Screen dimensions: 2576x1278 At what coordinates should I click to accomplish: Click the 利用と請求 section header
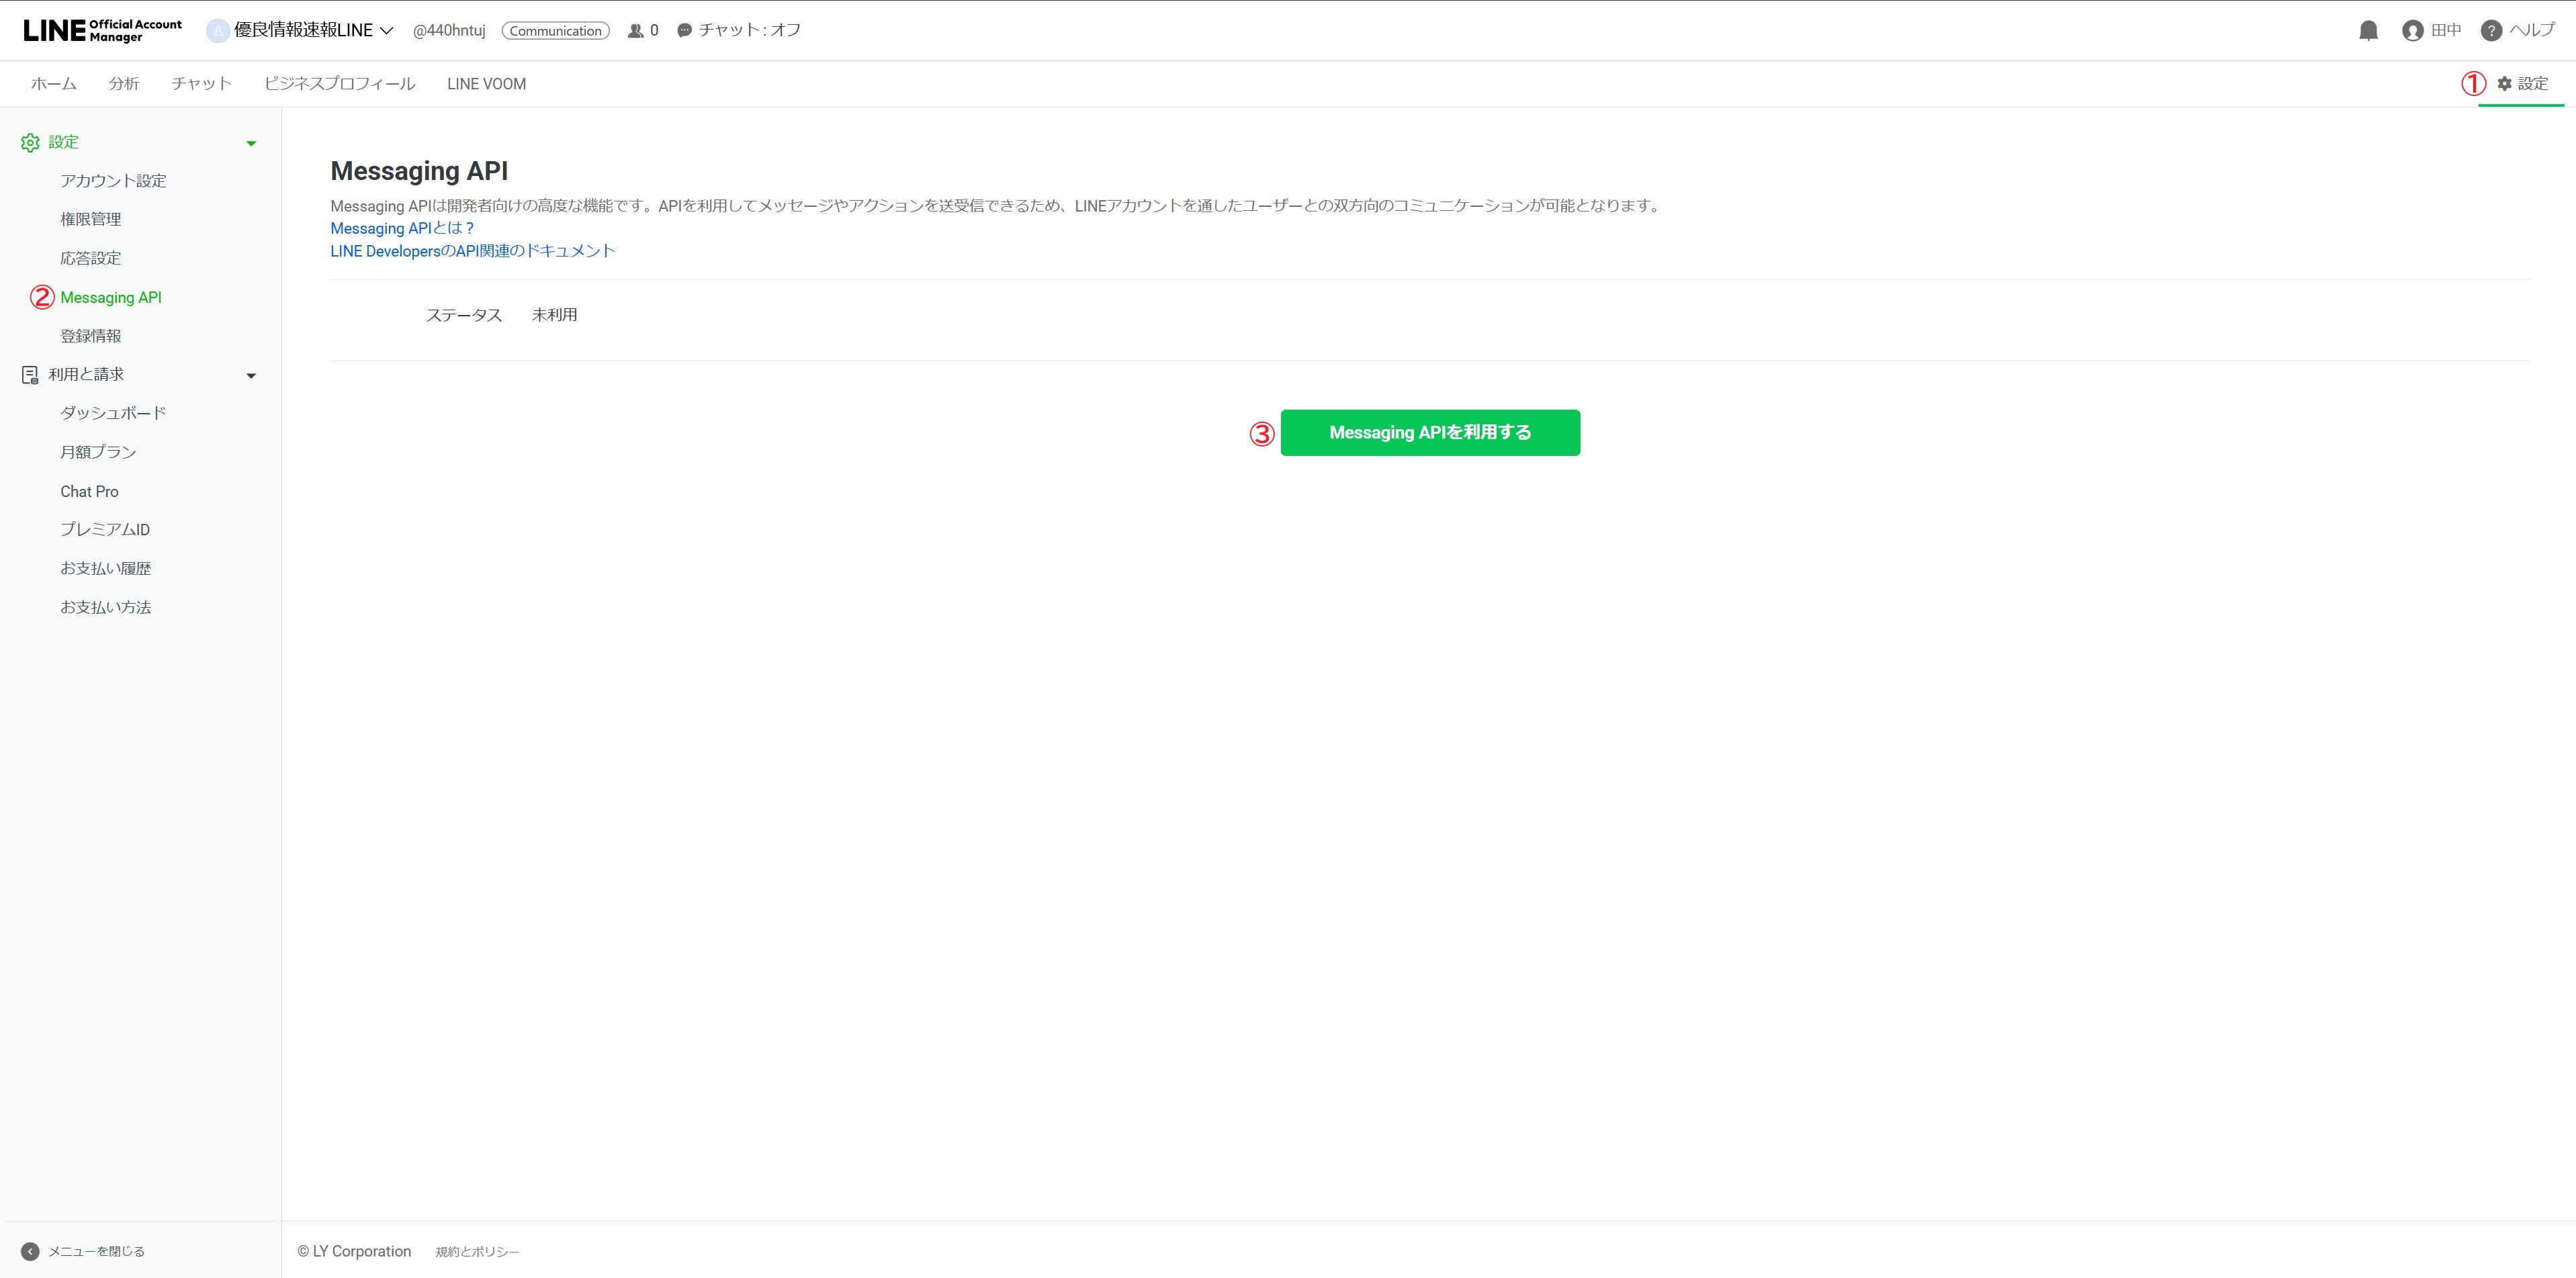(x=87, y=374)
